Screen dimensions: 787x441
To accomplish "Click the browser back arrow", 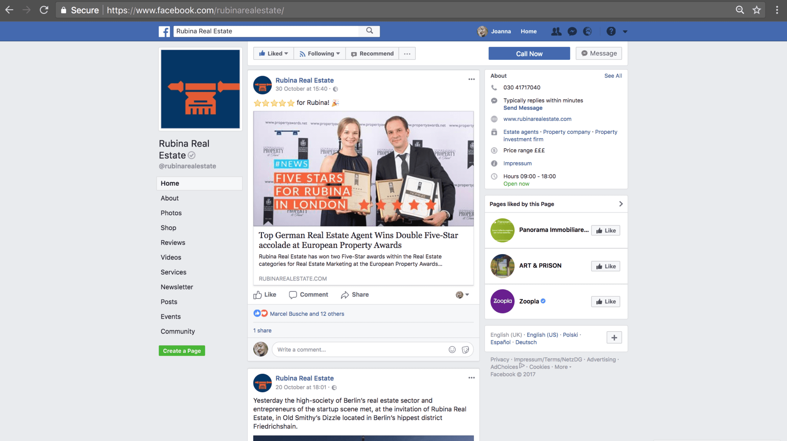I will [9, 10].
